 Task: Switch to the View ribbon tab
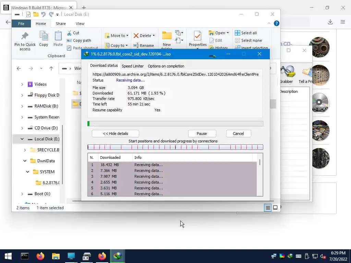click(x=80, y=24)
